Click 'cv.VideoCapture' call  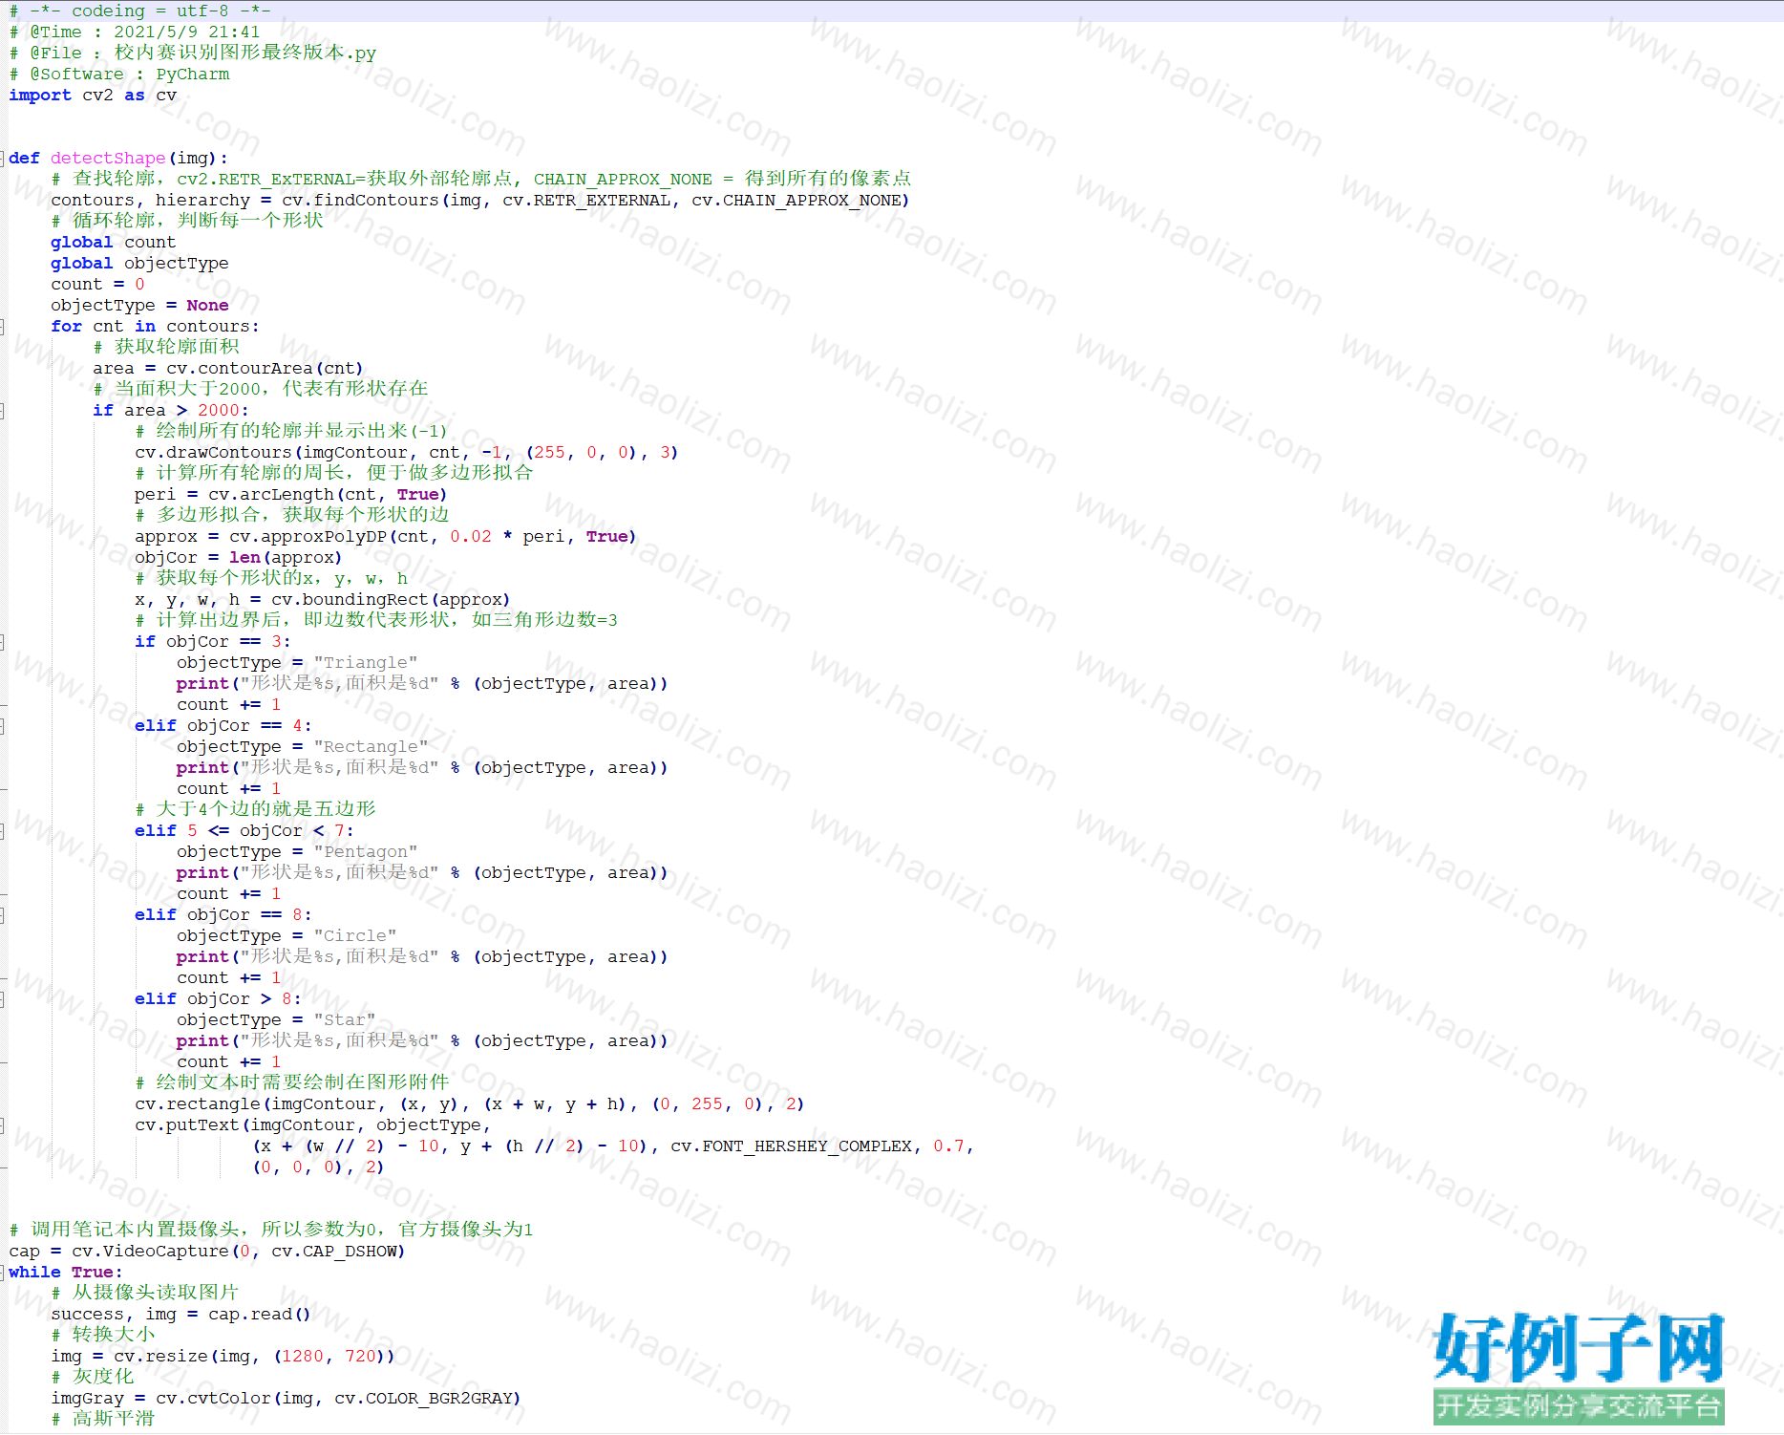click(x=150, y=1252)
